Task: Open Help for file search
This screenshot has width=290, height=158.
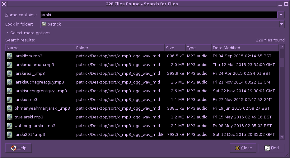Action: tap(18, 148)
